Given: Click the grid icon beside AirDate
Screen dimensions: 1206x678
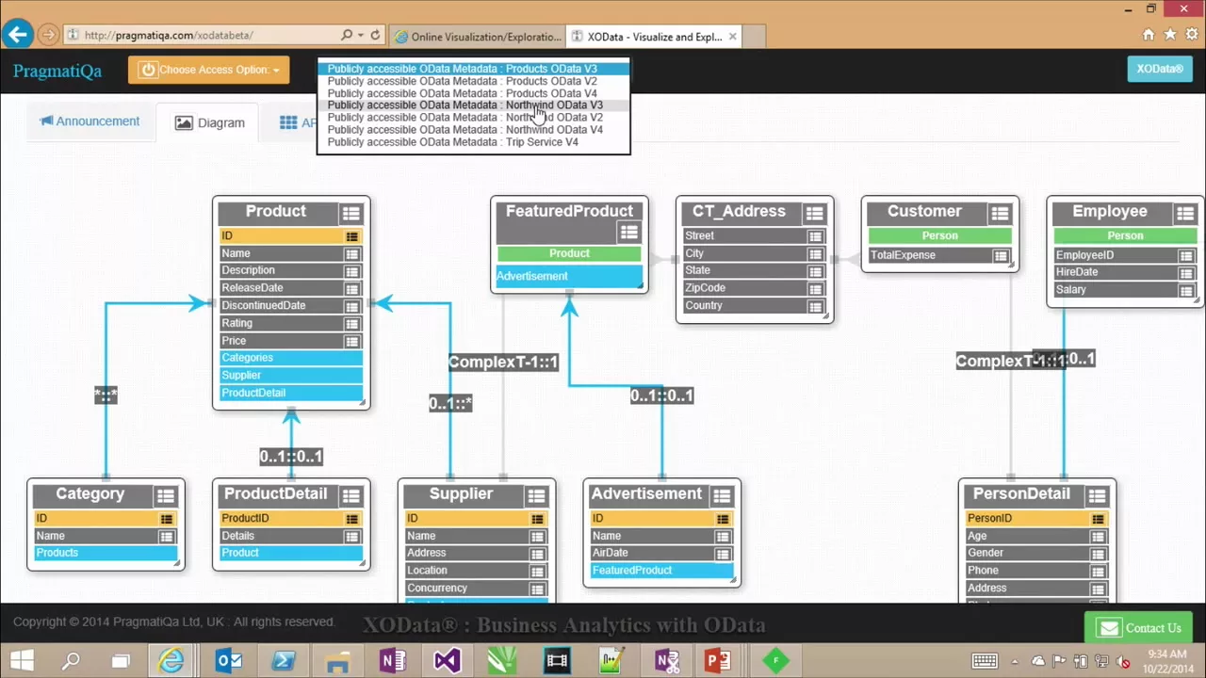Looking at the screenshot, I should [x=723, y=554].
